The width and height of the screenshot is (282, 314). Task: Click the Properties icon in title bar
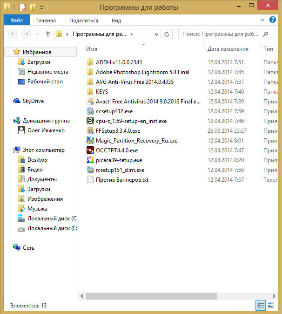pyautogui.click(x=23, y=7)
